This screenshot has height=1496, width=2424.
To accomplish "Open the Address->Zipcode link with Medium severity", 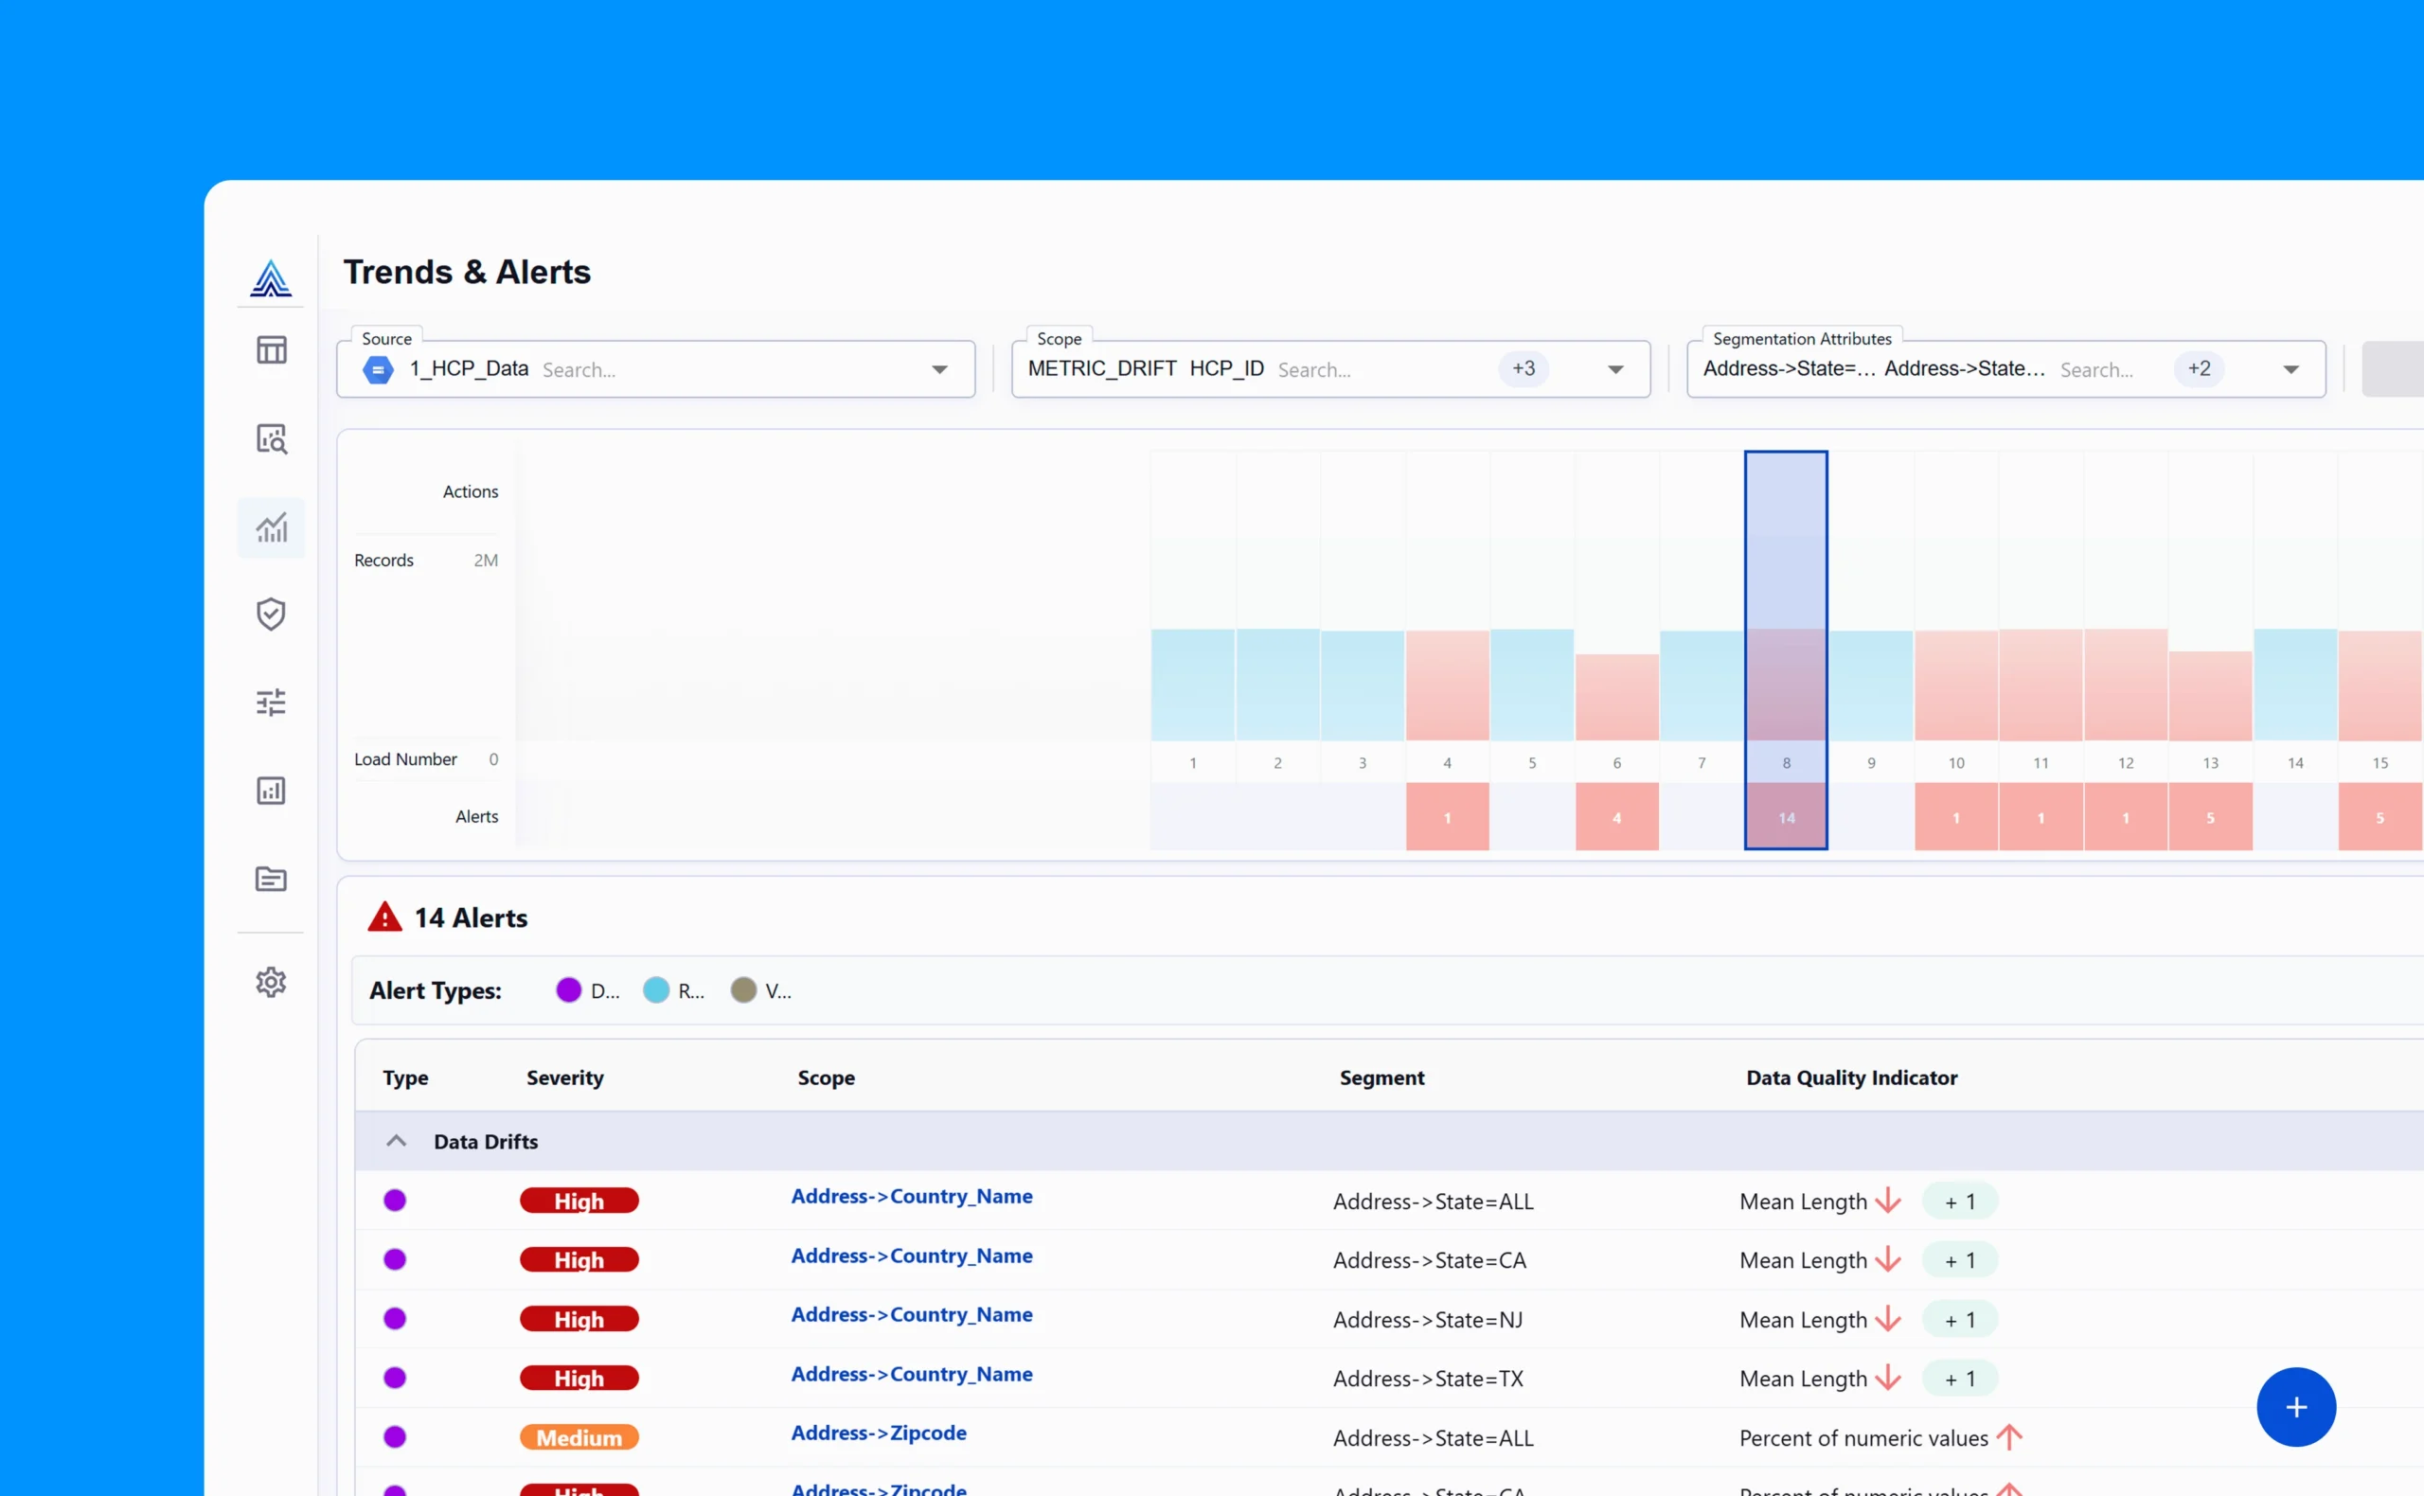I will (x=879, y=1433).
